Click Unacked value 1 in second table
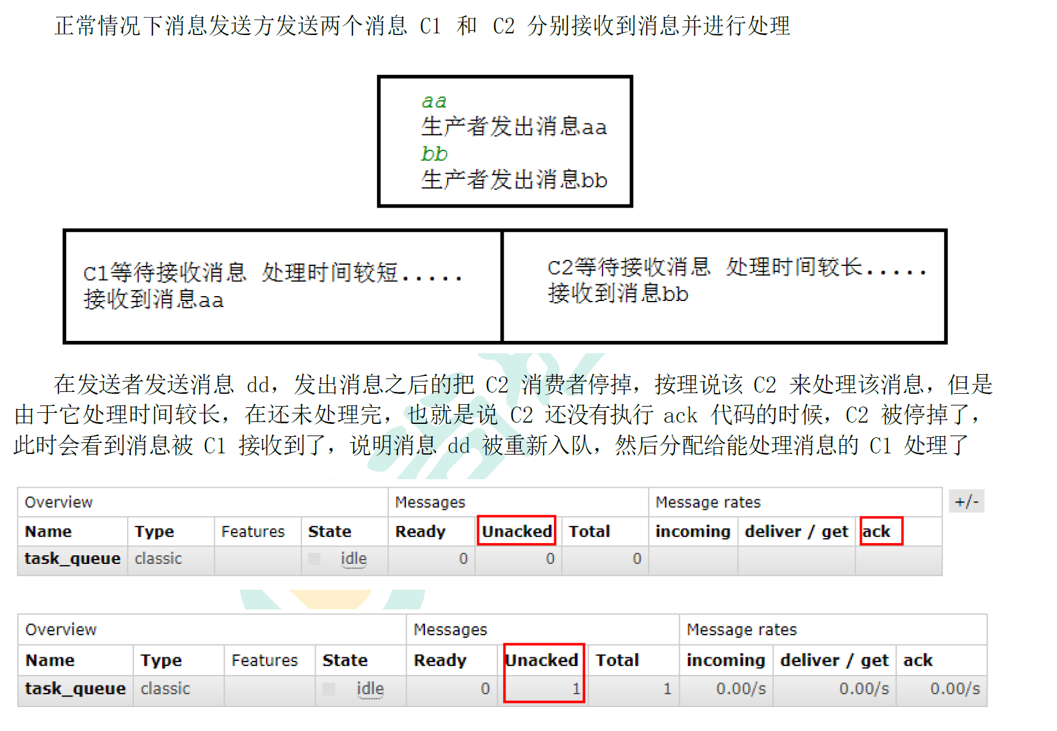Screen dimensions: 1057x731 pos(575,689)
